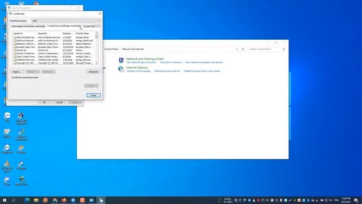
Task: Open the Intended purpose dropdown
Action: click(66, 20)
